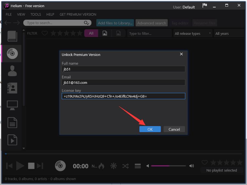The height and width of the screenshot is (185, 247).
Task: Open the HELP menu
Action: click(x=50, y=14)
